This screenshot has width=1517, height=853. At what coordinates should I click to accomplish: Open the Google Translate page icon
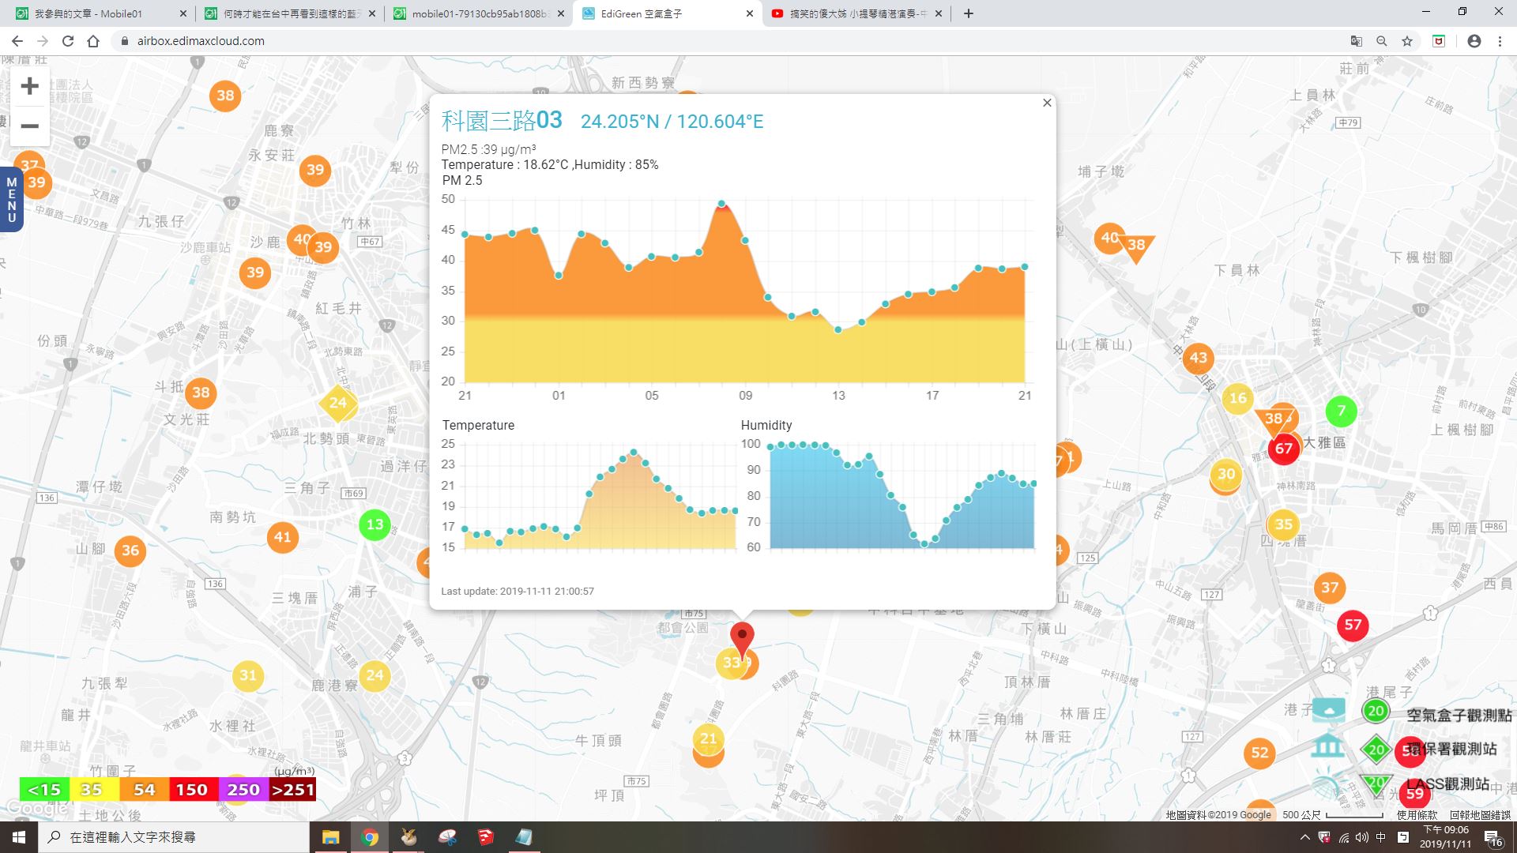pyautogui.click(x=1356, y=41)
